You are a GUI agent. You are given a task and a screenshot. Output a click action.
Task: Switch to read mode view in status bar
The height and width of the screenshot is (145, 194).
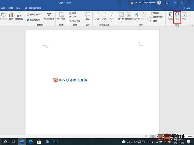[146, 136]
